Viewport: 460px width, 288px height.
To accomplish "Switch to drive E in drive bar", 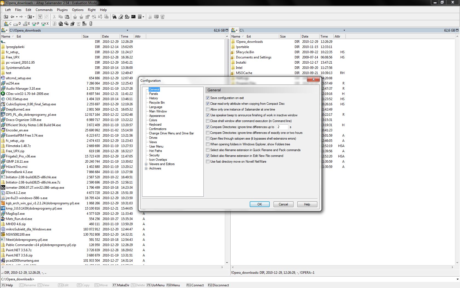I will pos(26,24).
